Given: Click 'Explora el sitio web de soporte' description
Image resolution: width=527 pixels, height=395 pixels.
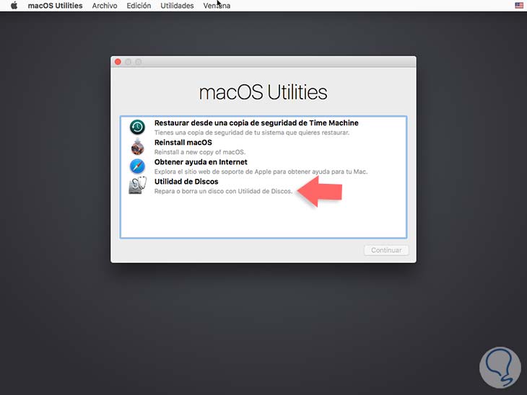Looking at the screenshot, I should click(261, 172).
